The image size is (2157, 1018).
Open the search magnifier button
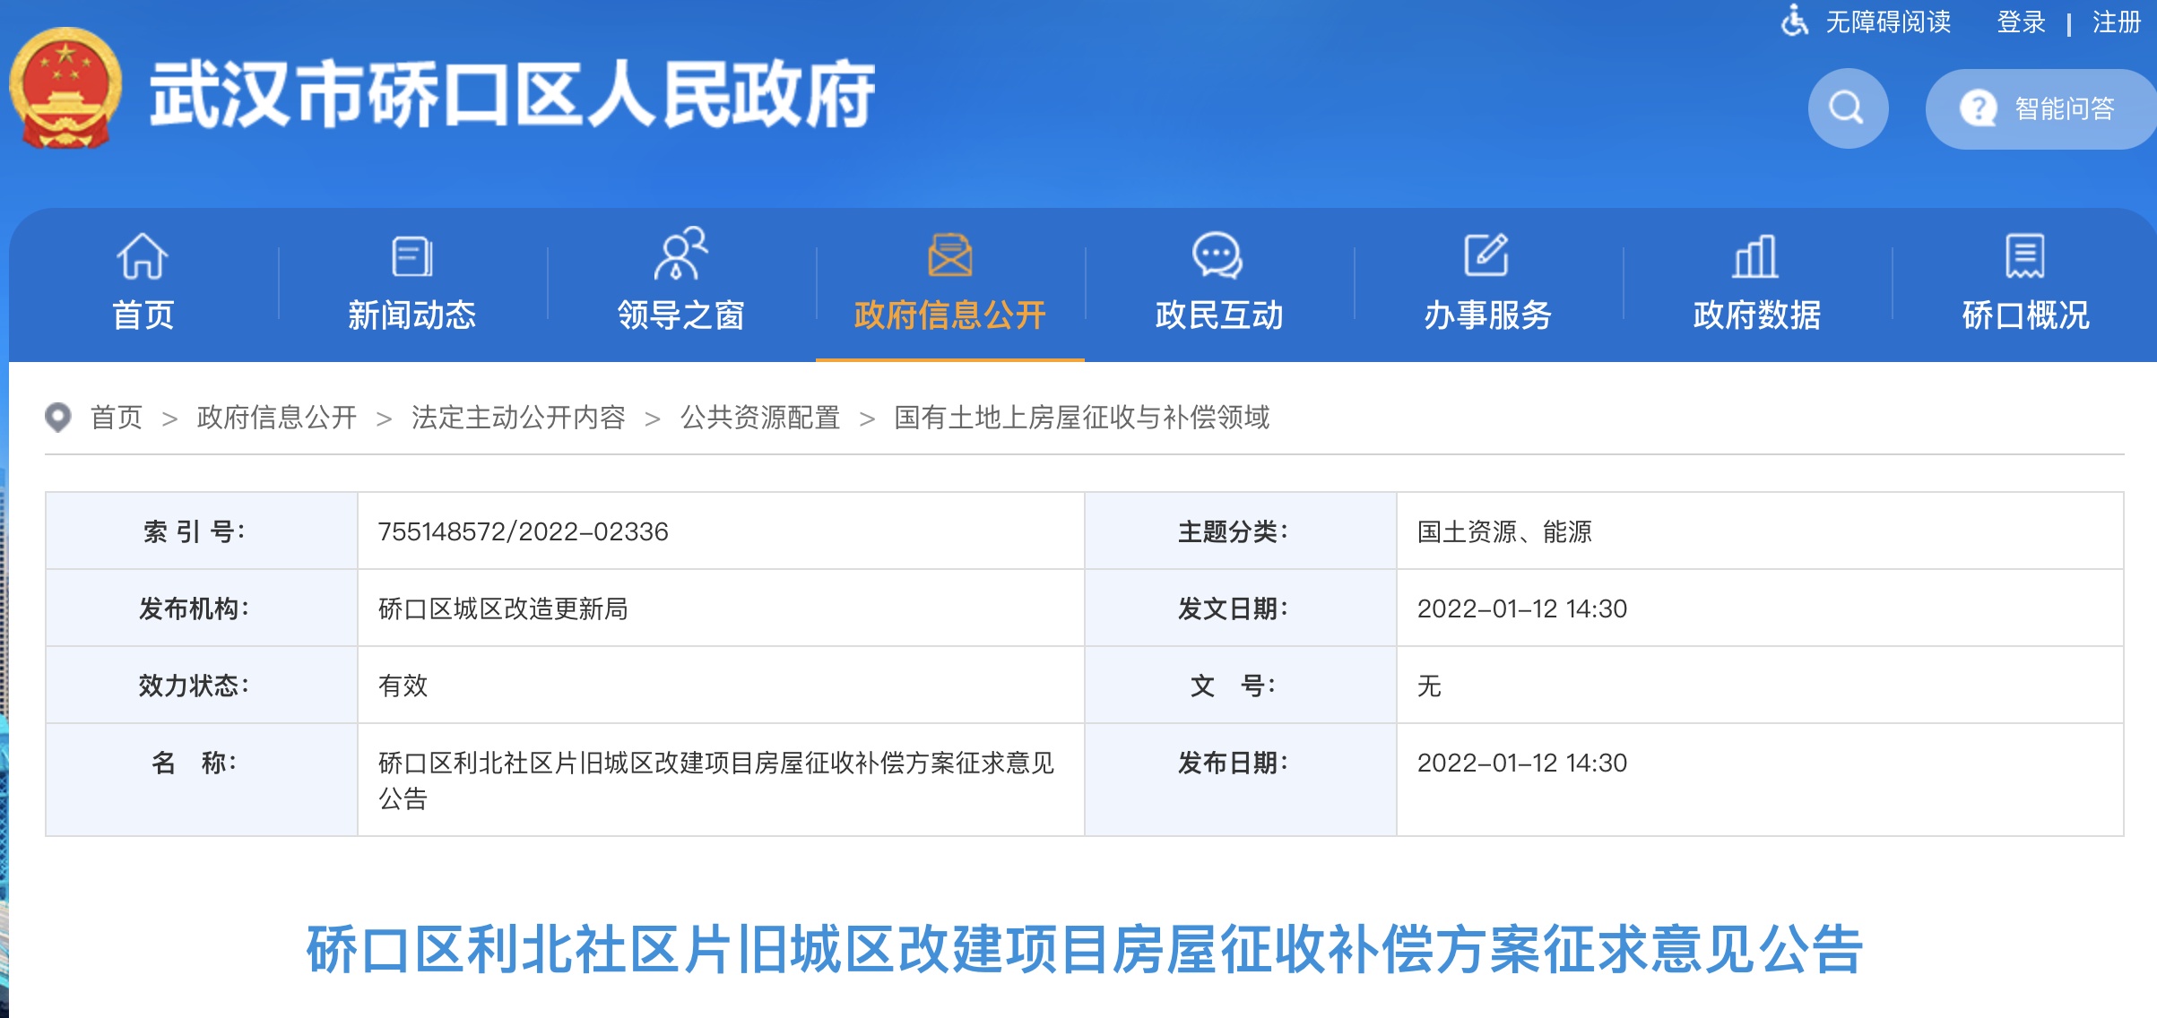coord(1848,108)
